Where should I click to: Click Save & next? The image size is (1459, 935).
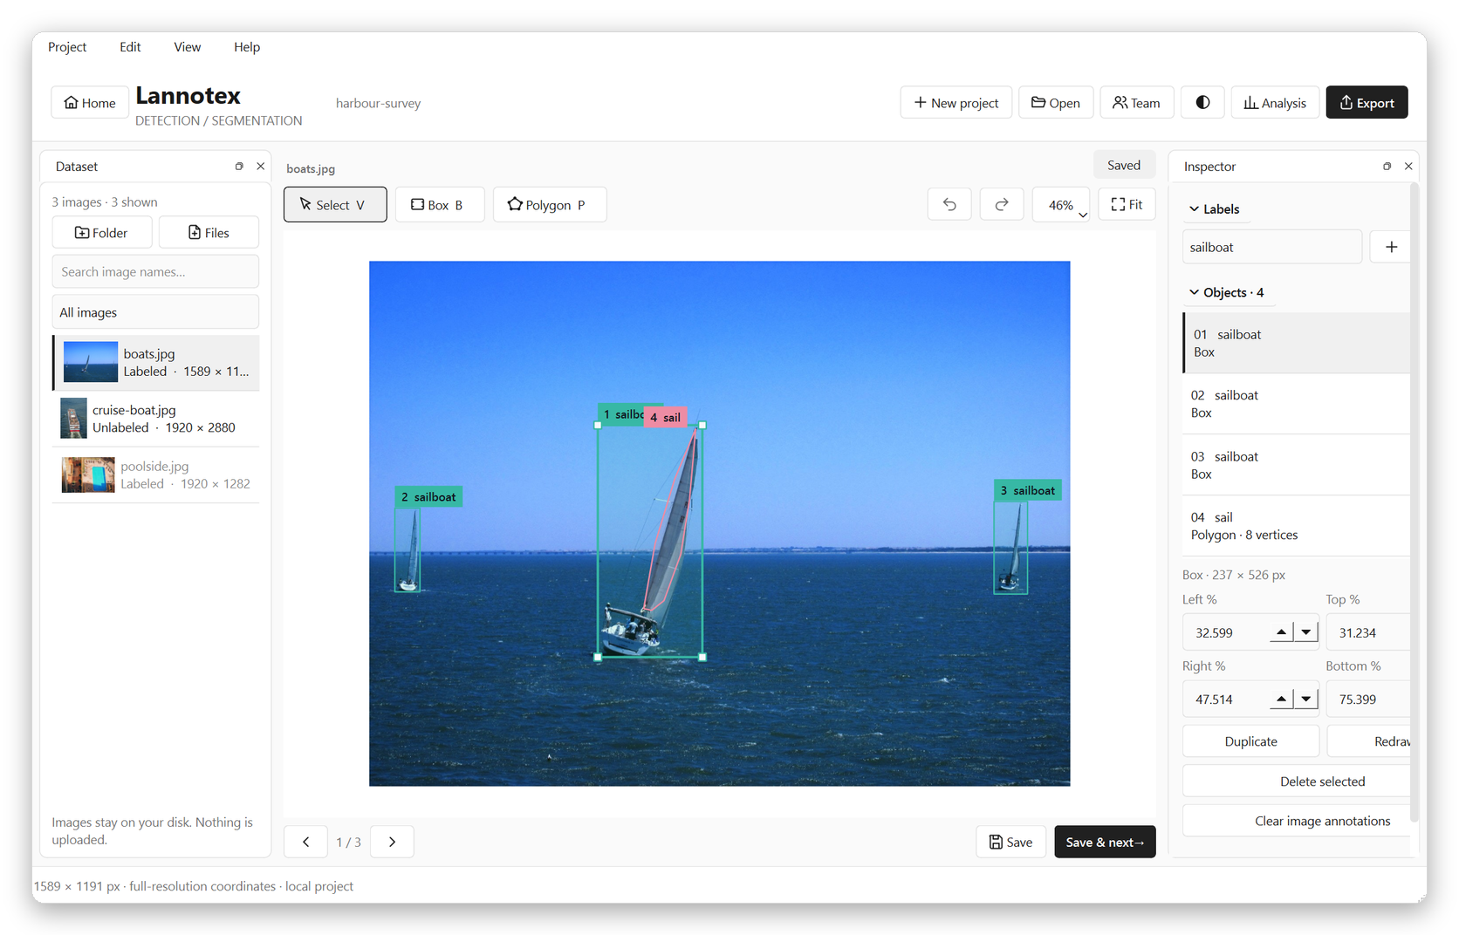1105,842
